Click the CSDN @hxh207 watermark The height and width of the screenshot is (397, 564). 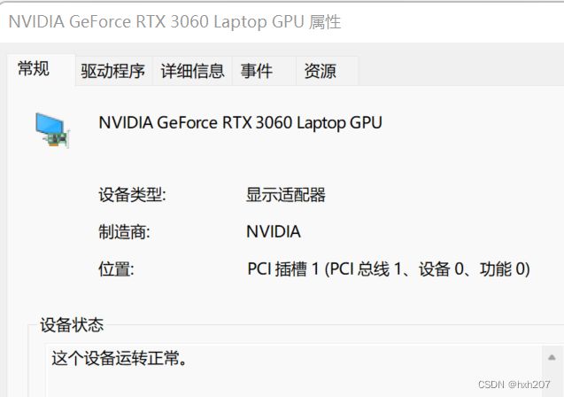pyautogui.click(x=514, y=385)
